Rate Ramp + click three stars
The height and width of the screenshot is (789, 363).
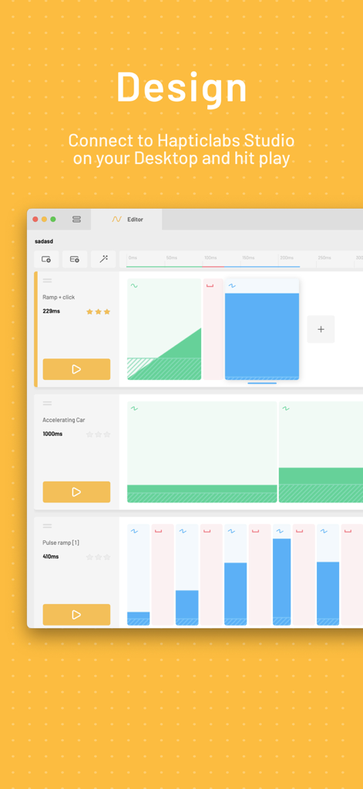[x=106, y=311]
